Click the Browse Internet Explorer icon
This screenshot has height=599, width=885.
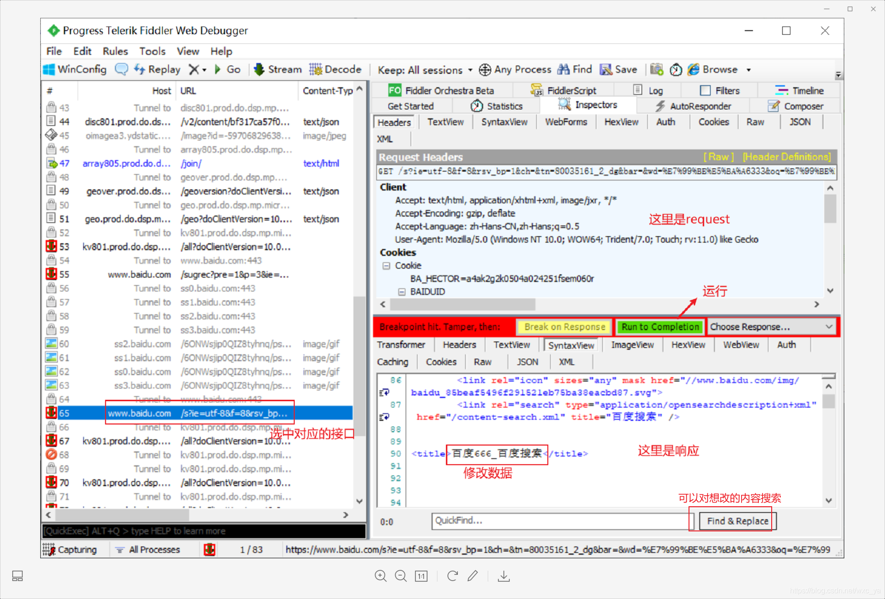pyautogui.click(x=694, y=69)
